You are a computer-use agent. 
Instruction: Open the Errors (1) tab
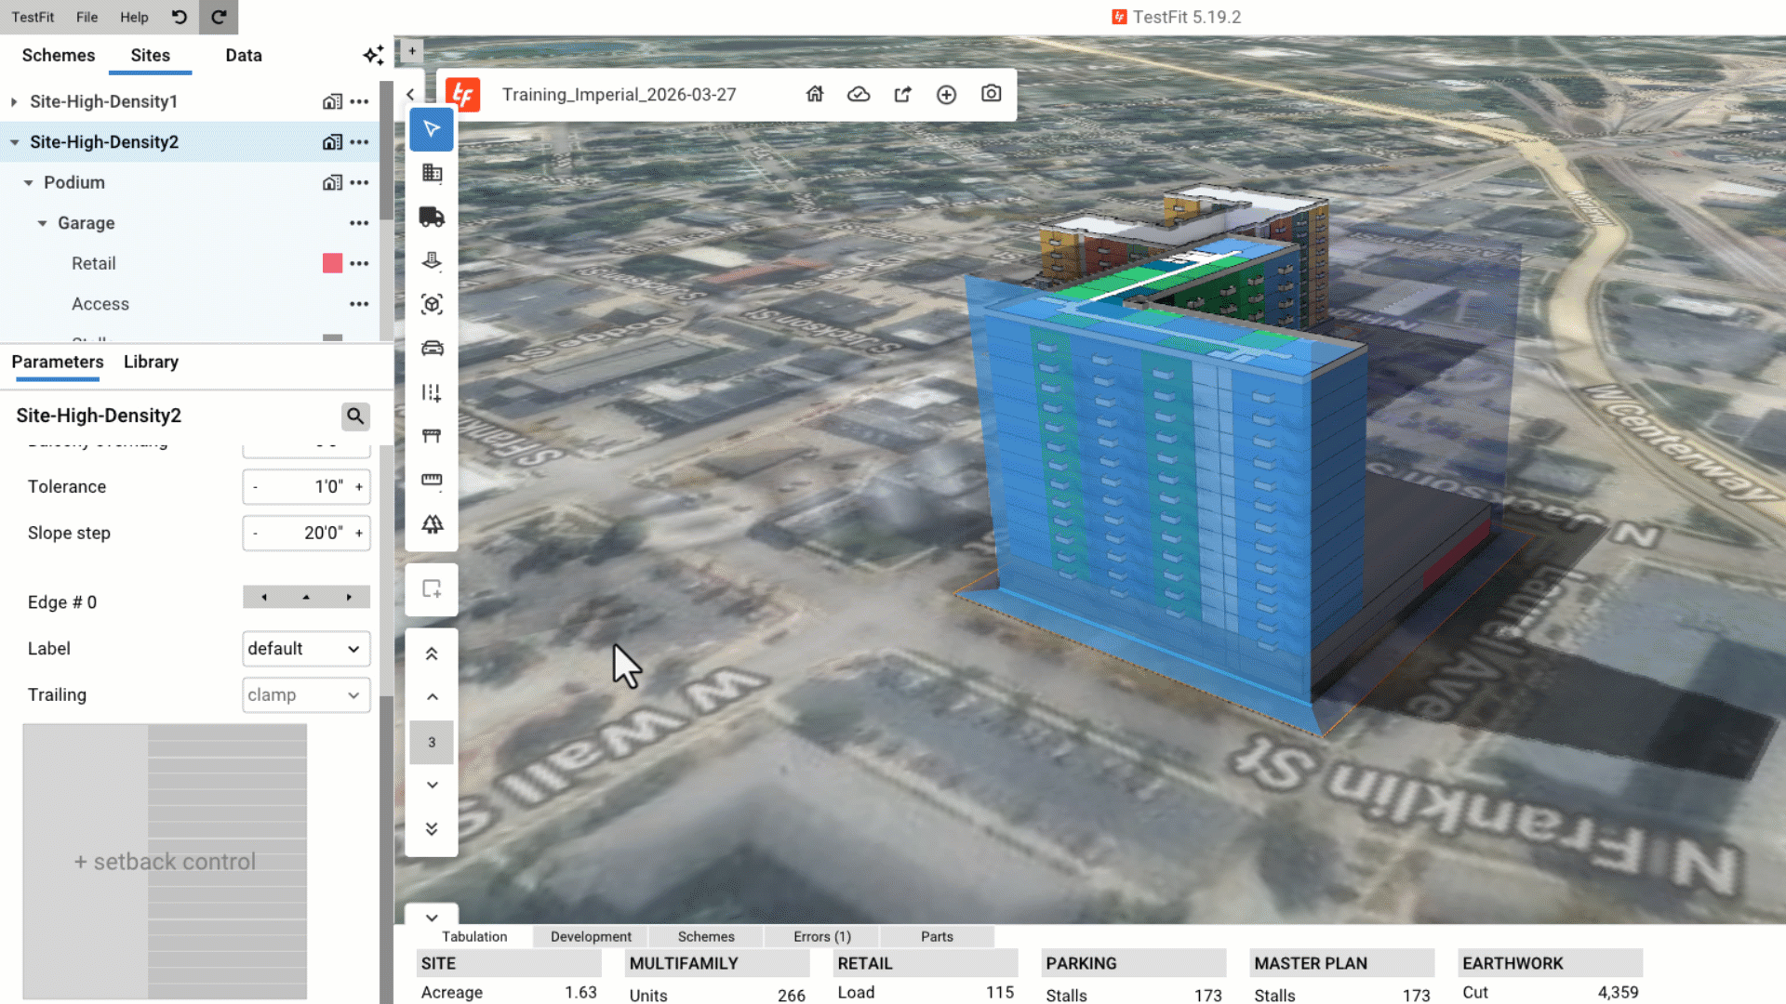[821, 936]
